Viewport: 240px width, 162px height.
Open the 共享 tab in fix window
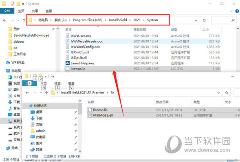(57, 83)
